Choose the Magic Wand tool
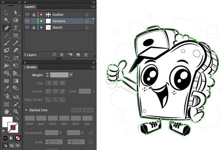The image size is (221, 150). [6, 20]
